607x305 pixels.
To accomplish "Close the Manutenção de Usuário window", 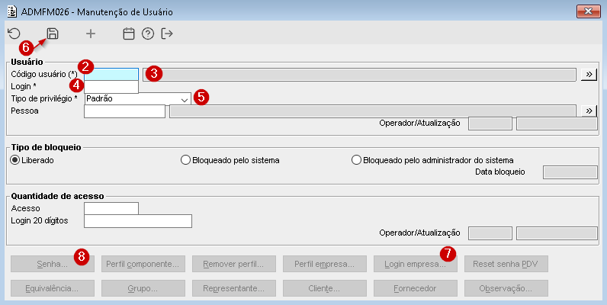I will pos(589,11).
